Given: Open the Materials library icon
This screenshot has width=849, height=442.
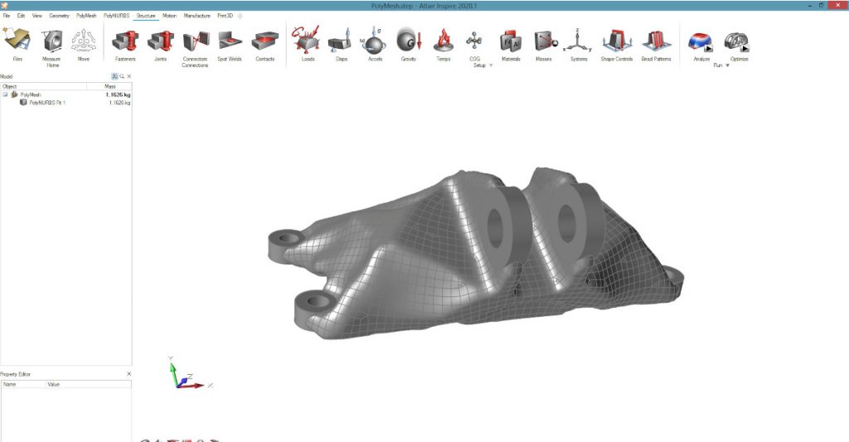Looking at the screenshot, I should (510, 41).
